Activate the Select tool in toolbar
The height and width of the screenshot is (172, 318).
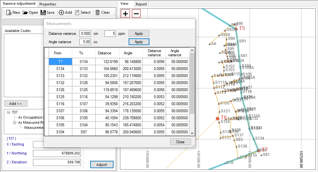[x=77, y=12]
